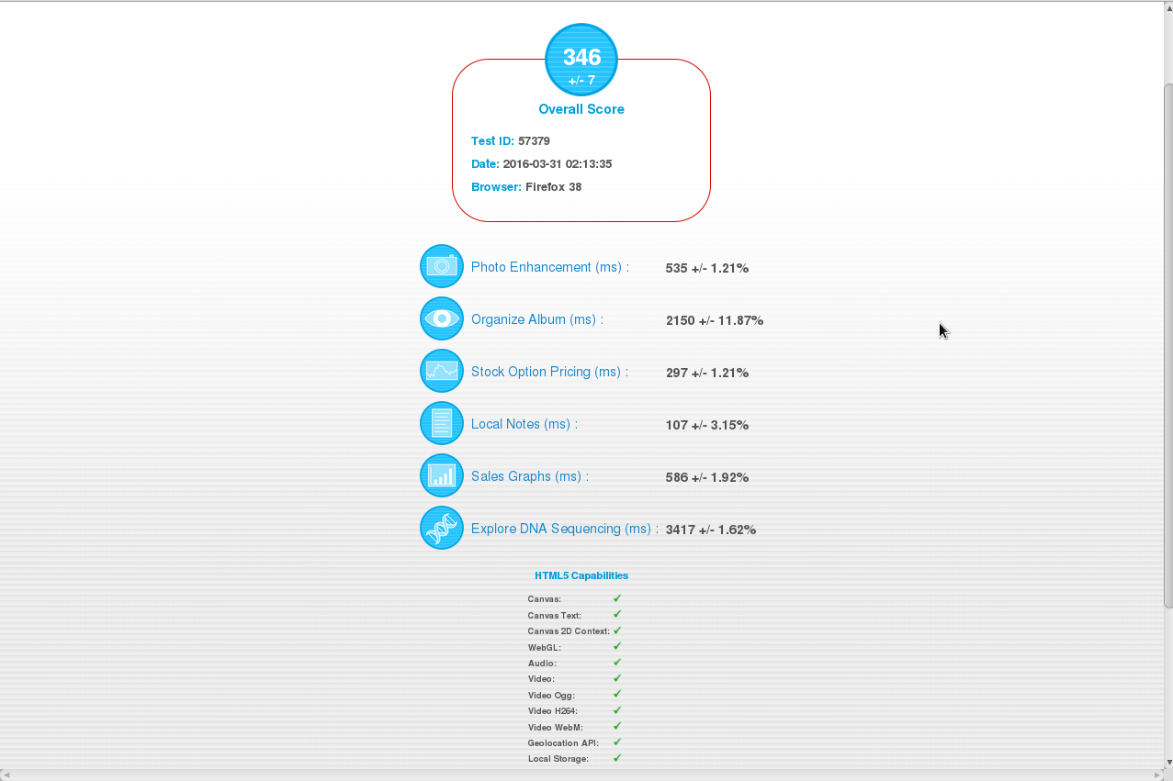1173x781 pixels.
Task: Click the Photo Enhancement camera icon
Action: pos(442,266)
